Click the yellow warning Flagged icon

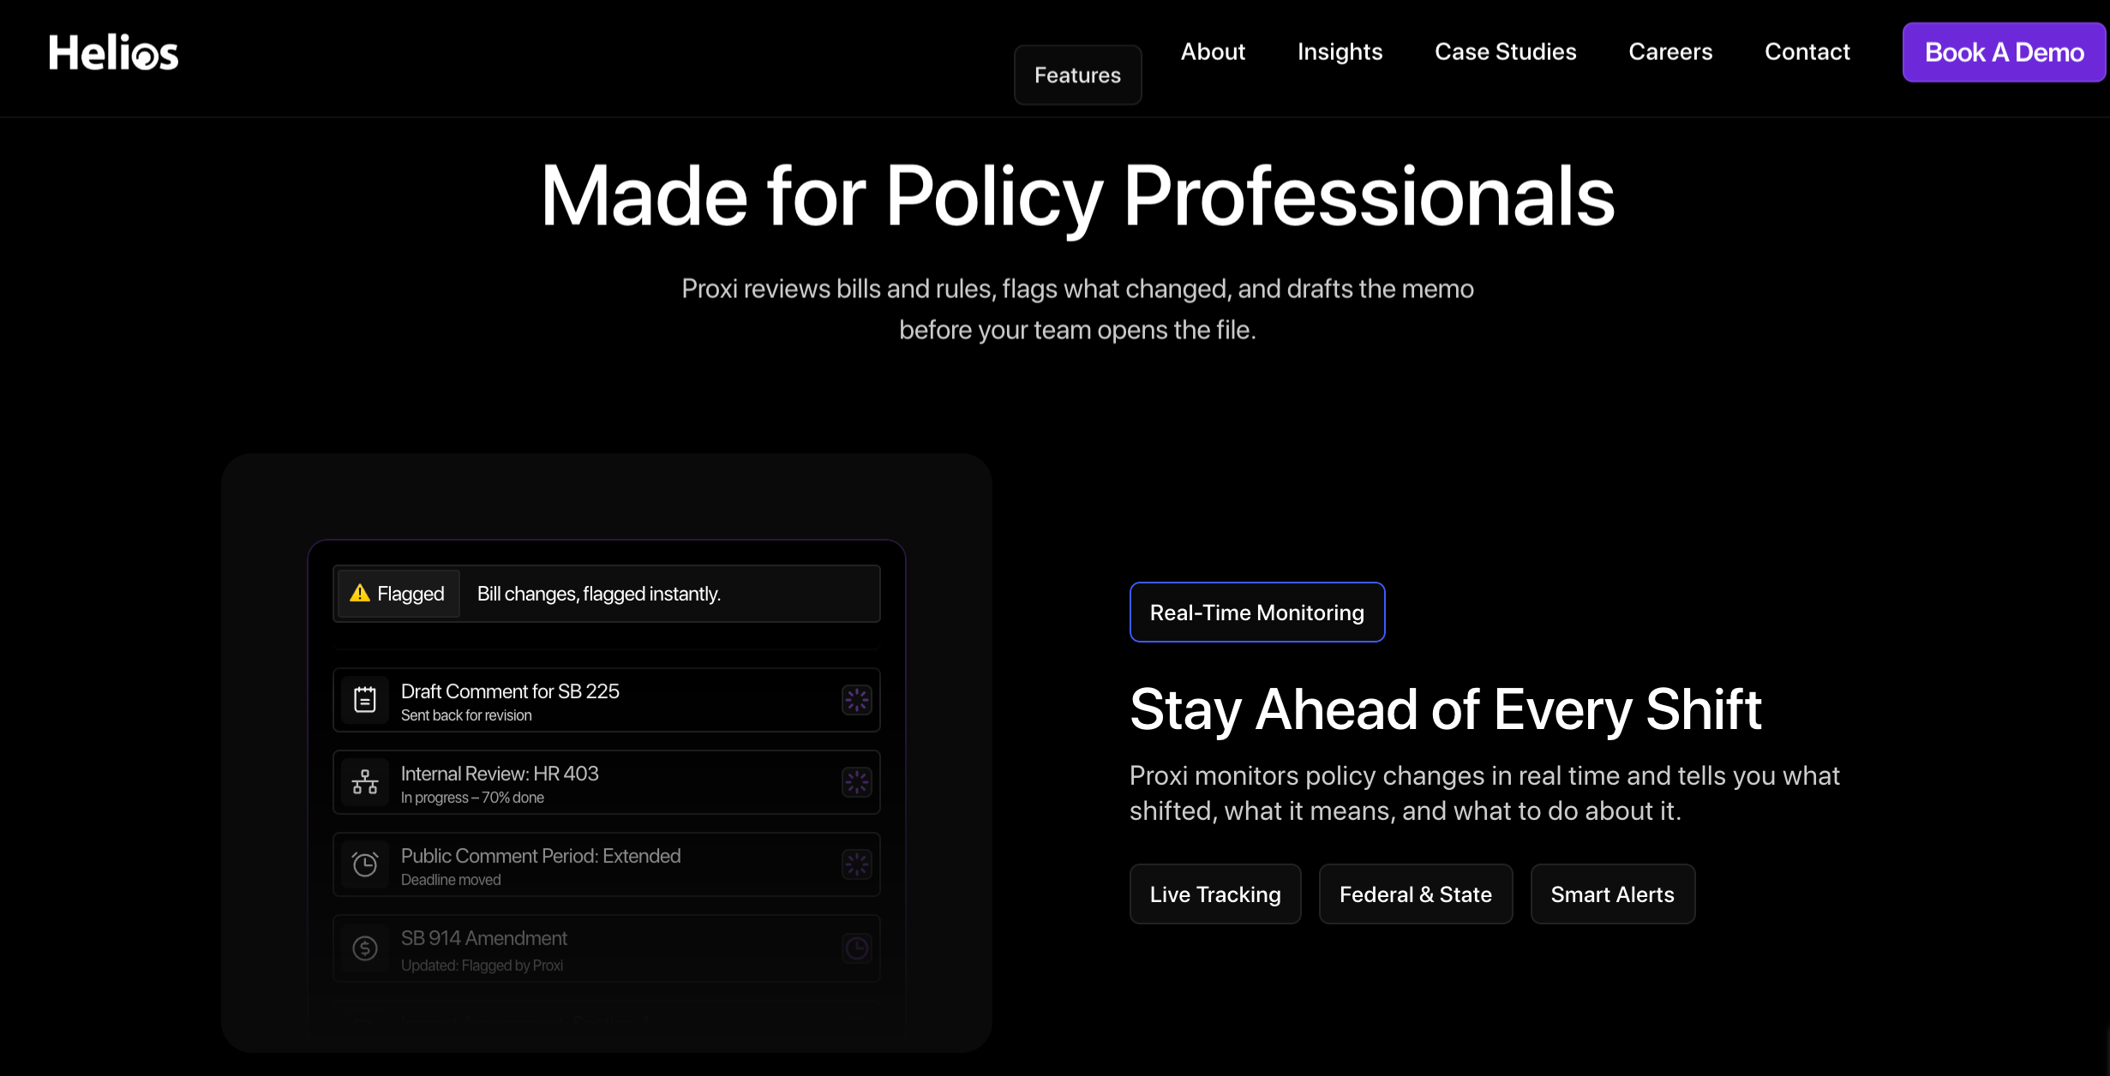click(360, 593)
